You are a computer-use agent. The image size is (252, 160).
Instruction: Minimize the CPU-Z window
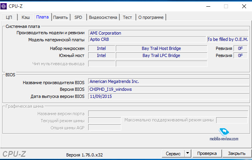coord(208,6)
